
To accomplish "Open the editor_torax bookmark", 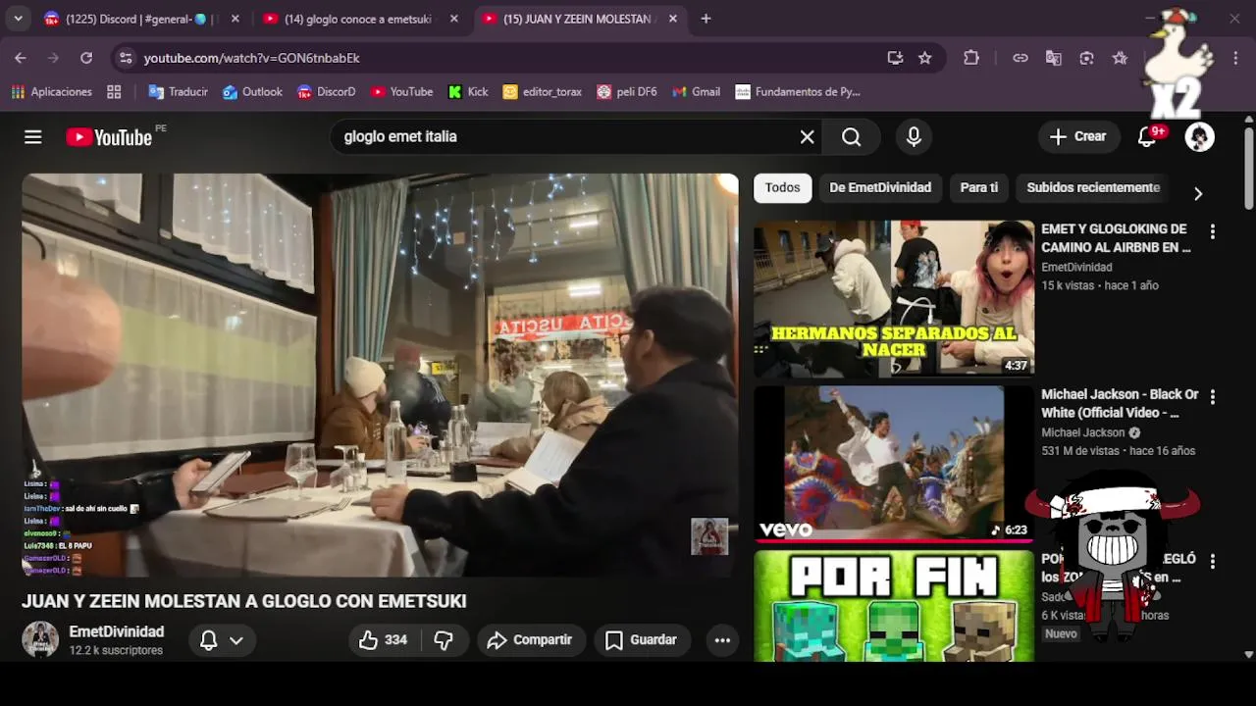I will [542, 92].
